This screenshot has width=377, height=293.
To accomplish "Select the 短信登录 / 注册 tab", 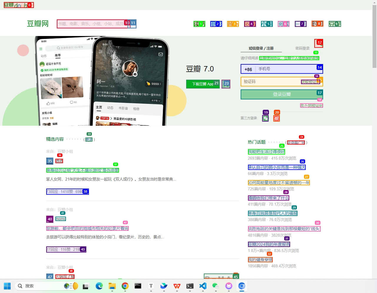I will coord(261,48).
